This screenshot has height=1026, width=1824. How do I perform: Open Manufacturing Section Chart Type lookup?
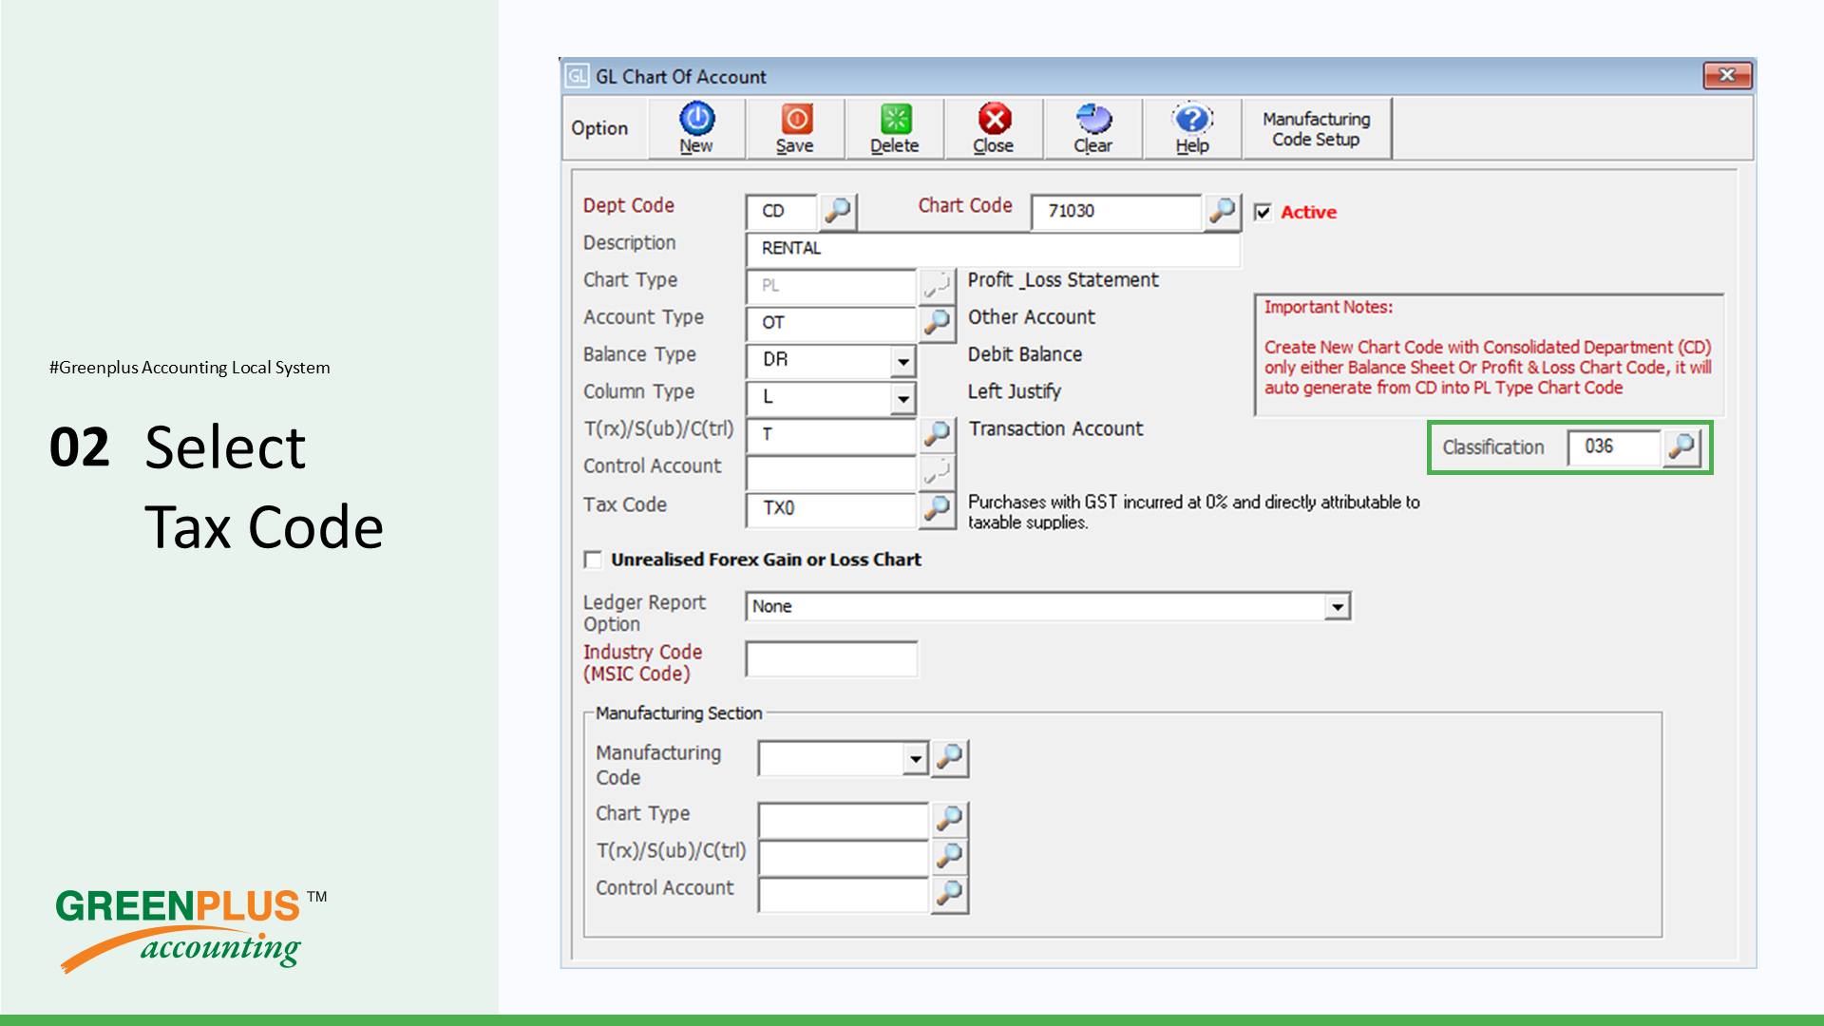point(950,818)
